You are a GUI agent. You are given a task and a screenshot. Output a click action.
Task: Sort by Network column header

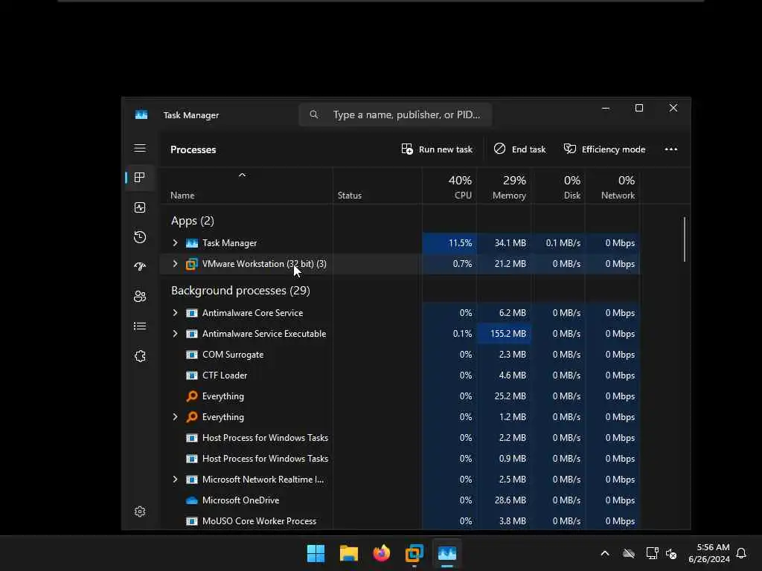612,187
